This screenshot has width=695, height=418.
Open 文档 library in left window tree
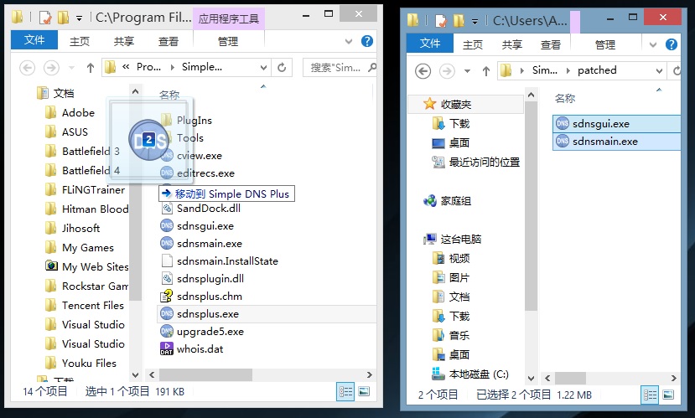coord(55,93)
